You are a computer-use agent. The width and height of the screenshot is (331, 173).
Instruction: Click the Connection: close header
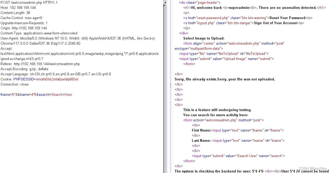(x=15, y=84)
